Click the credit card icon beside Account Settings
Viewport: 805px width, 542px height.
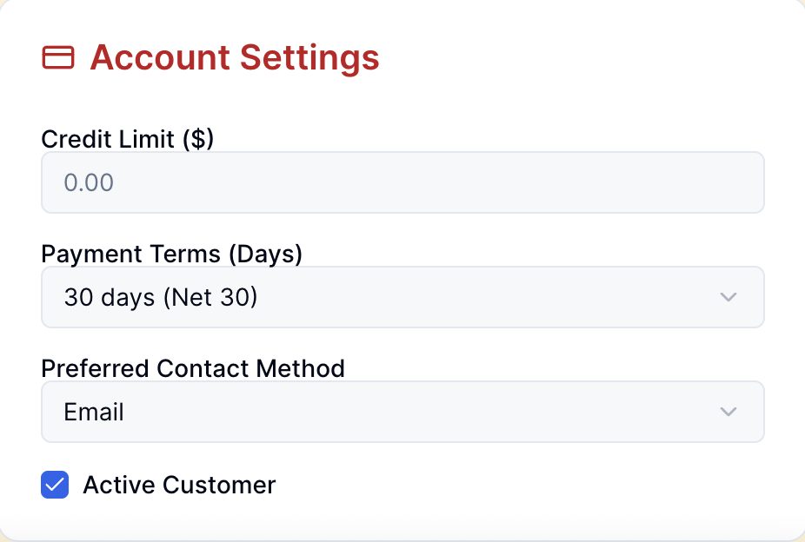click(x=58, y=57)
